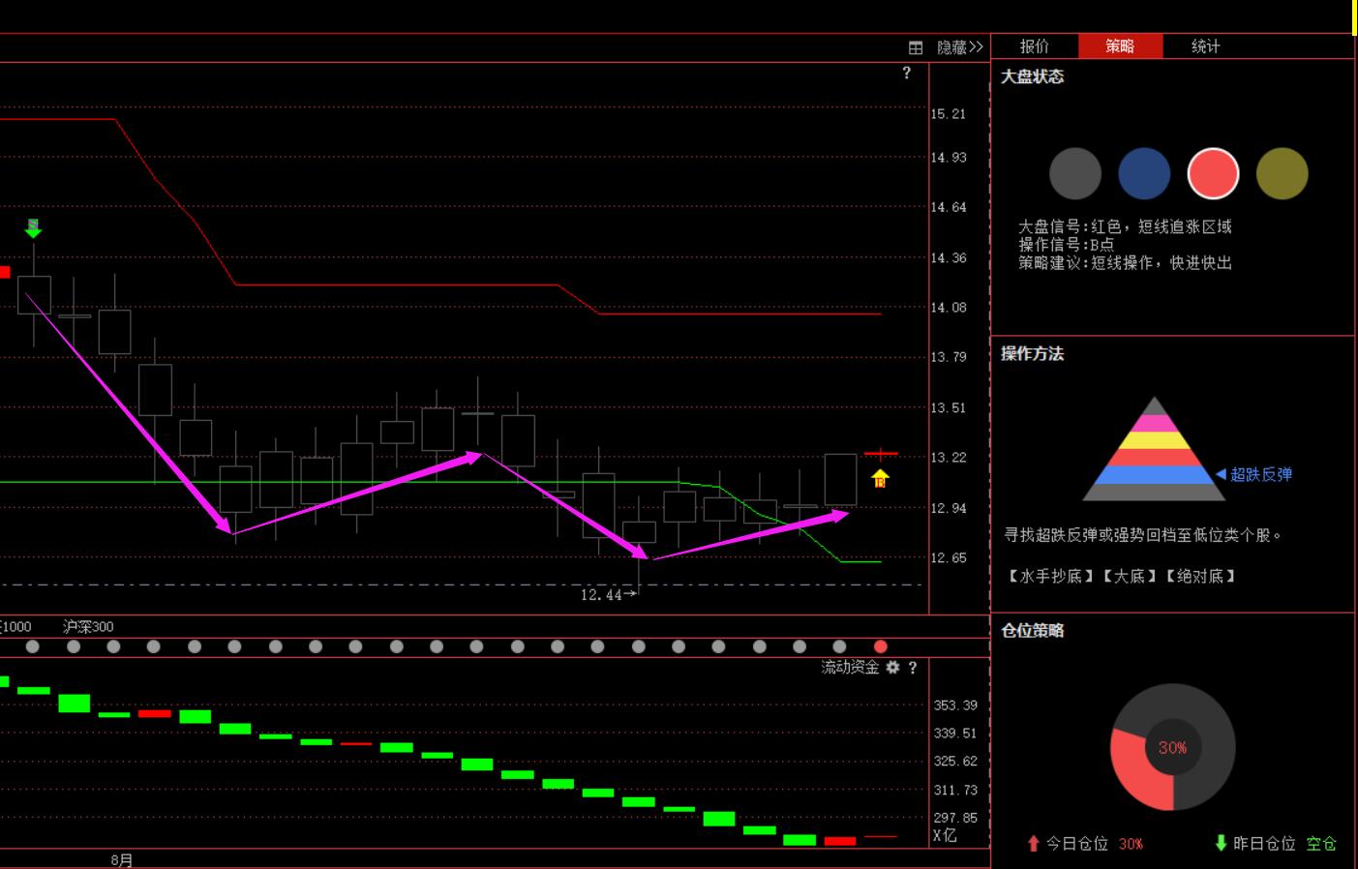Click the 今日仓位 30% value
Image resolution: width=1358 pixels, height=869 pixels.
pyautogui.click(x=1131, y=844)
